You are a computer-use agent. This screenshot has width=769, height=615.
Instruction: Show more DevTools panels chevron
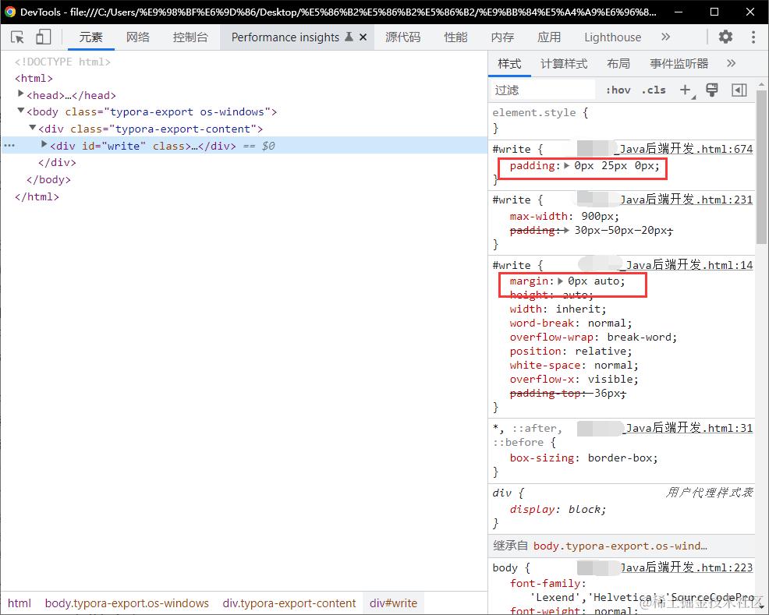665,37
